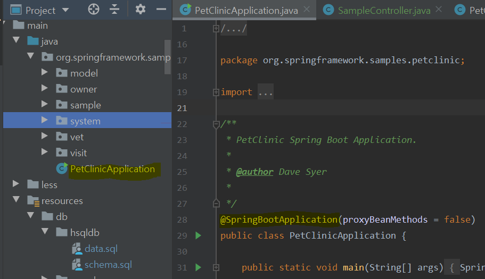Open Project panel settings gear
Image resolution: width=485 pixels, height=279 pixels.
tap(141, 9)
